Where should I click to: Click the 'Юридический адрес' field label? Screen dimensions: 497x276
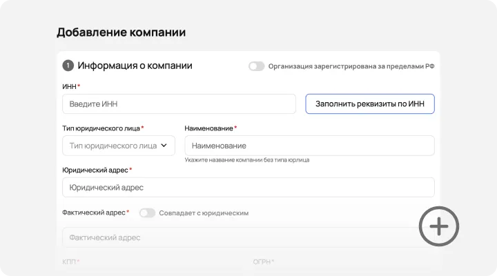coord(95,170)
